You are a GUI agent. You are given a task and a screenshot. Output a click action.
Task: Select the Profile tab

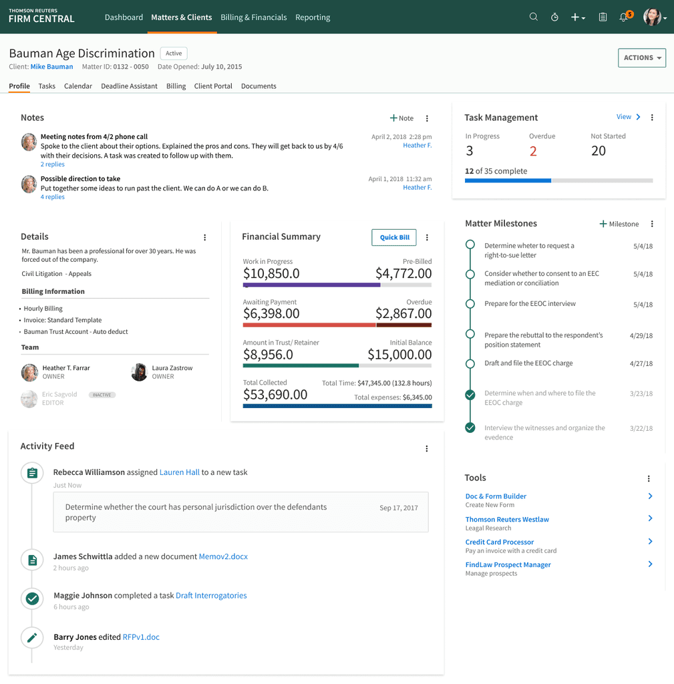coord(19,86)
